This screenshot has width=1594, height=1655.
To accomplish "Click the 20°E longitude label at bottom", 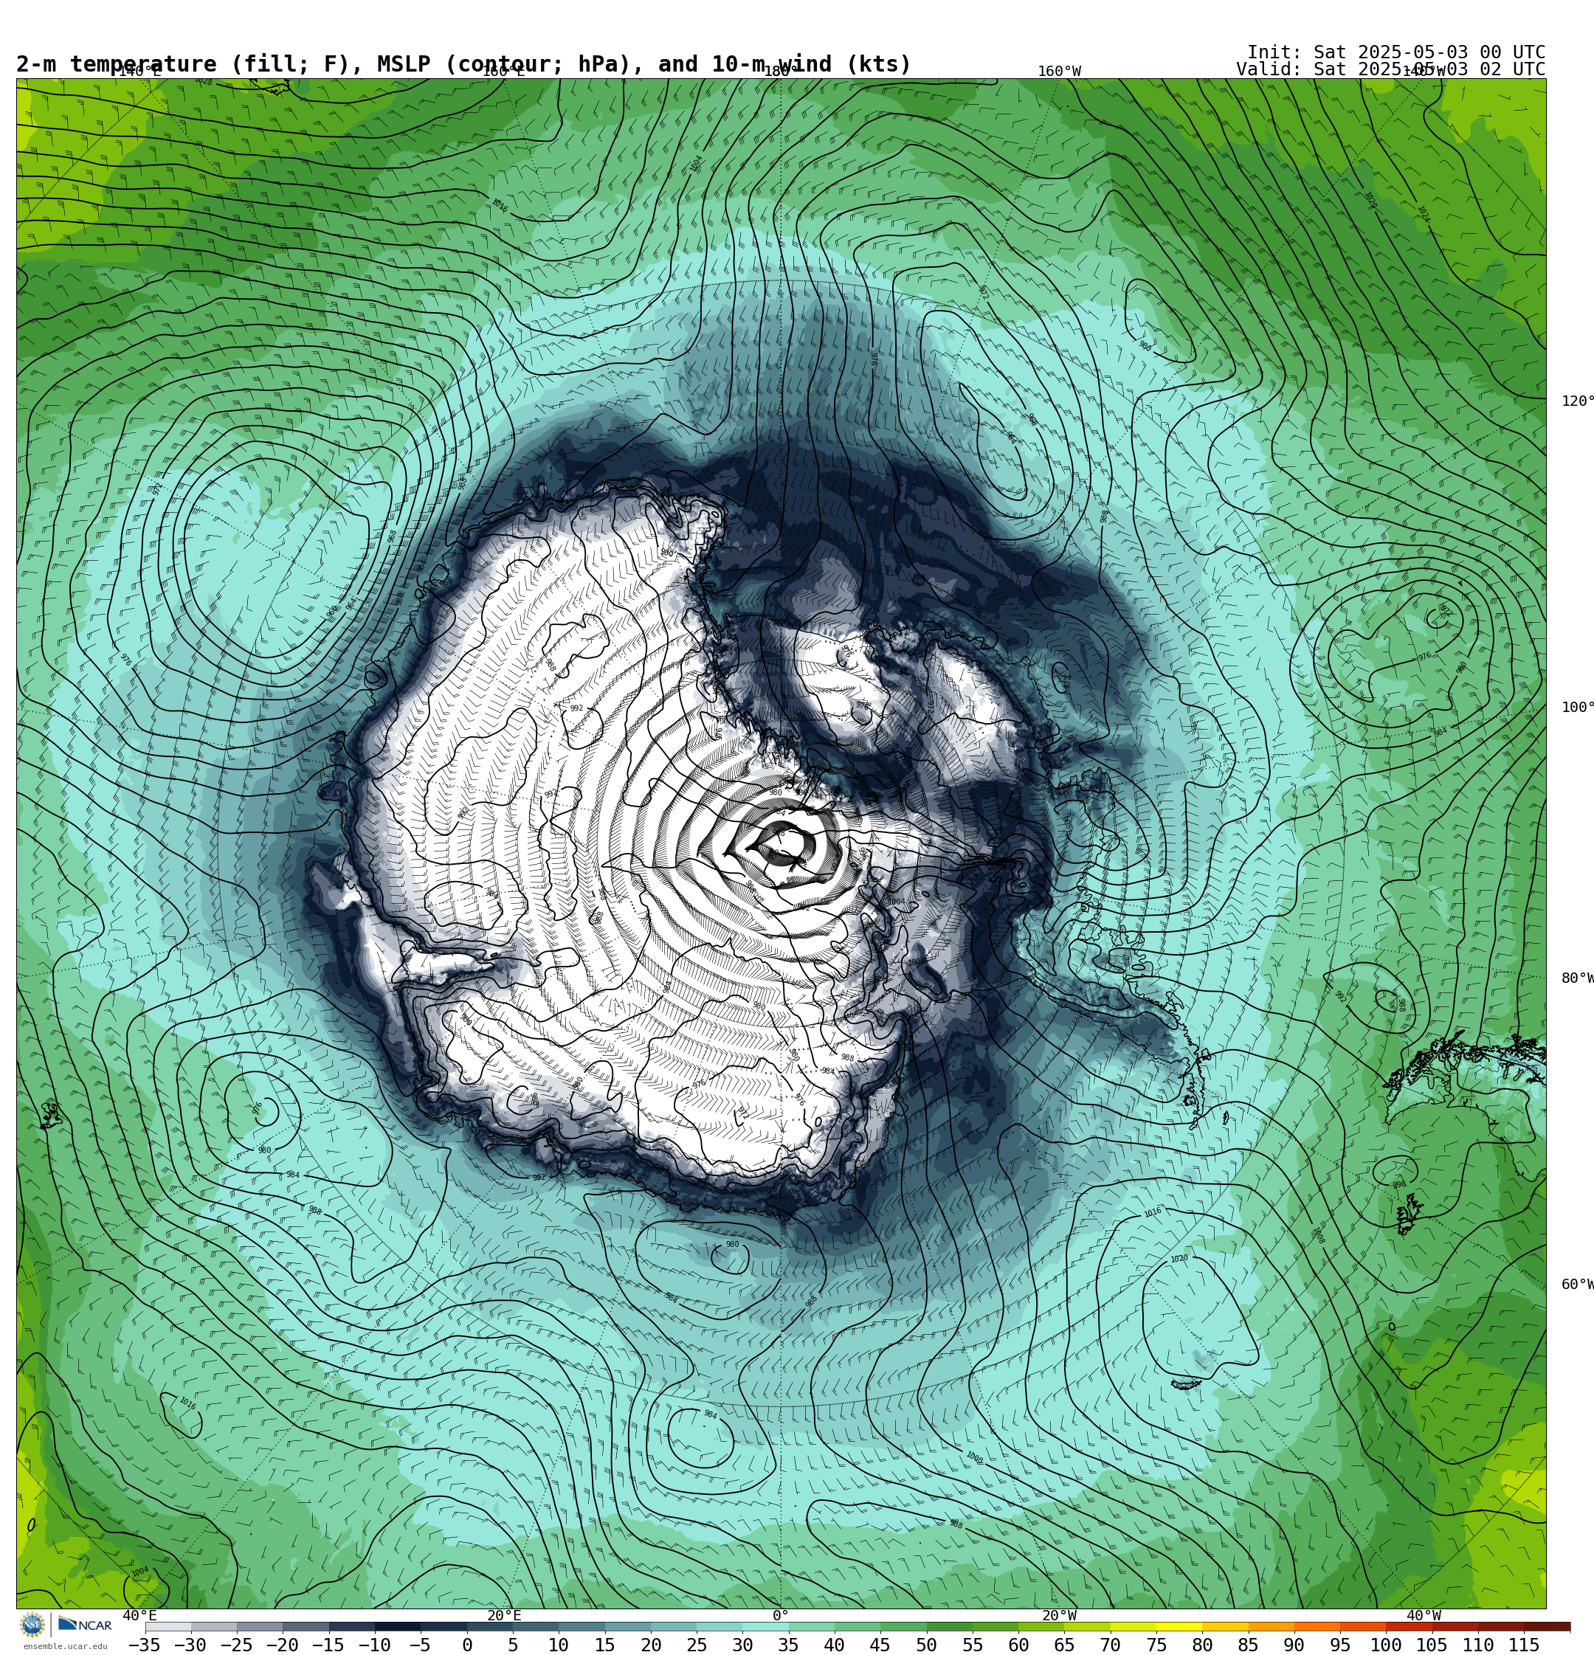I will [x=504, y=1615].
